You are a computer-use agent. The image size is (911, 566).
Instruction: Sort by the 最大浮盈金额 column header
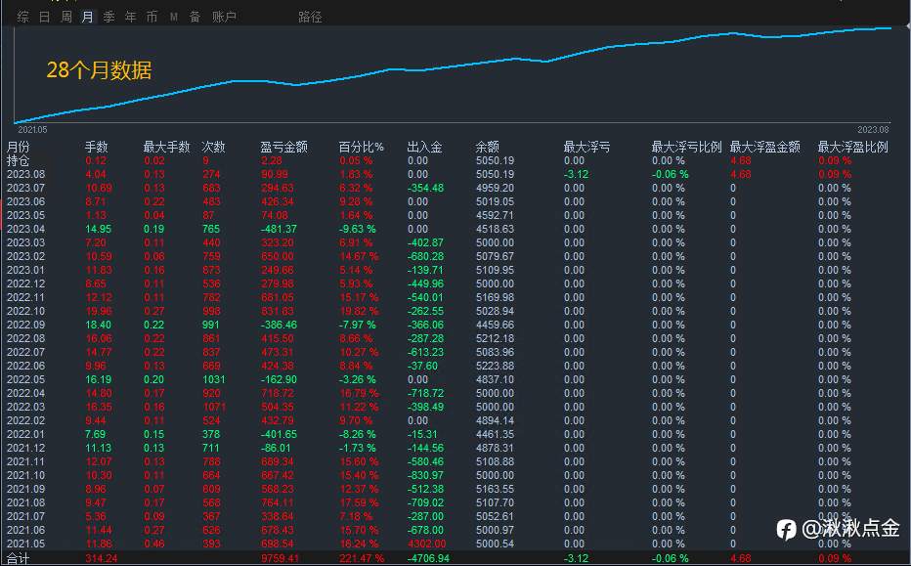[764, 147]
